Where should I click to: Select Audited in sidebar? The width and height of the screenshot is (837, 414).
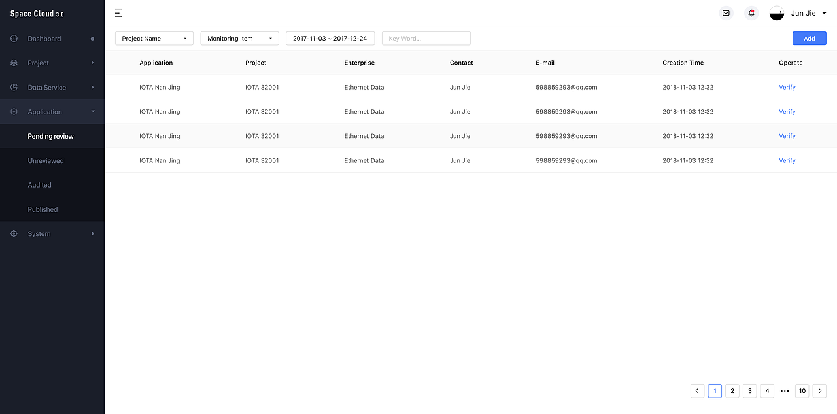(x=52, y=185)
